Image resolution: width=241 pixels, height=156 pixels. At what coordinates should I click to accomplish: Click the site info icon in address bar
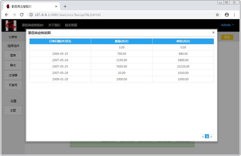pos(31,15)
